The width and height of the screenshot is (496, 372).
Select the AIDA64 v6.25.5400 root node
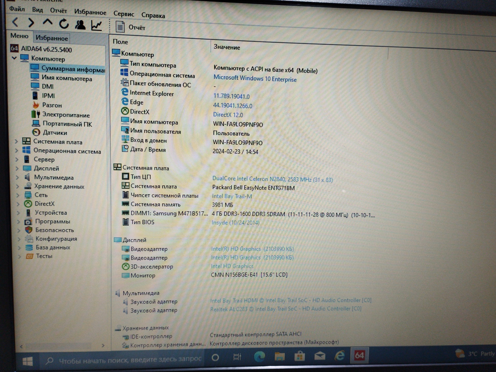point(41,49)
